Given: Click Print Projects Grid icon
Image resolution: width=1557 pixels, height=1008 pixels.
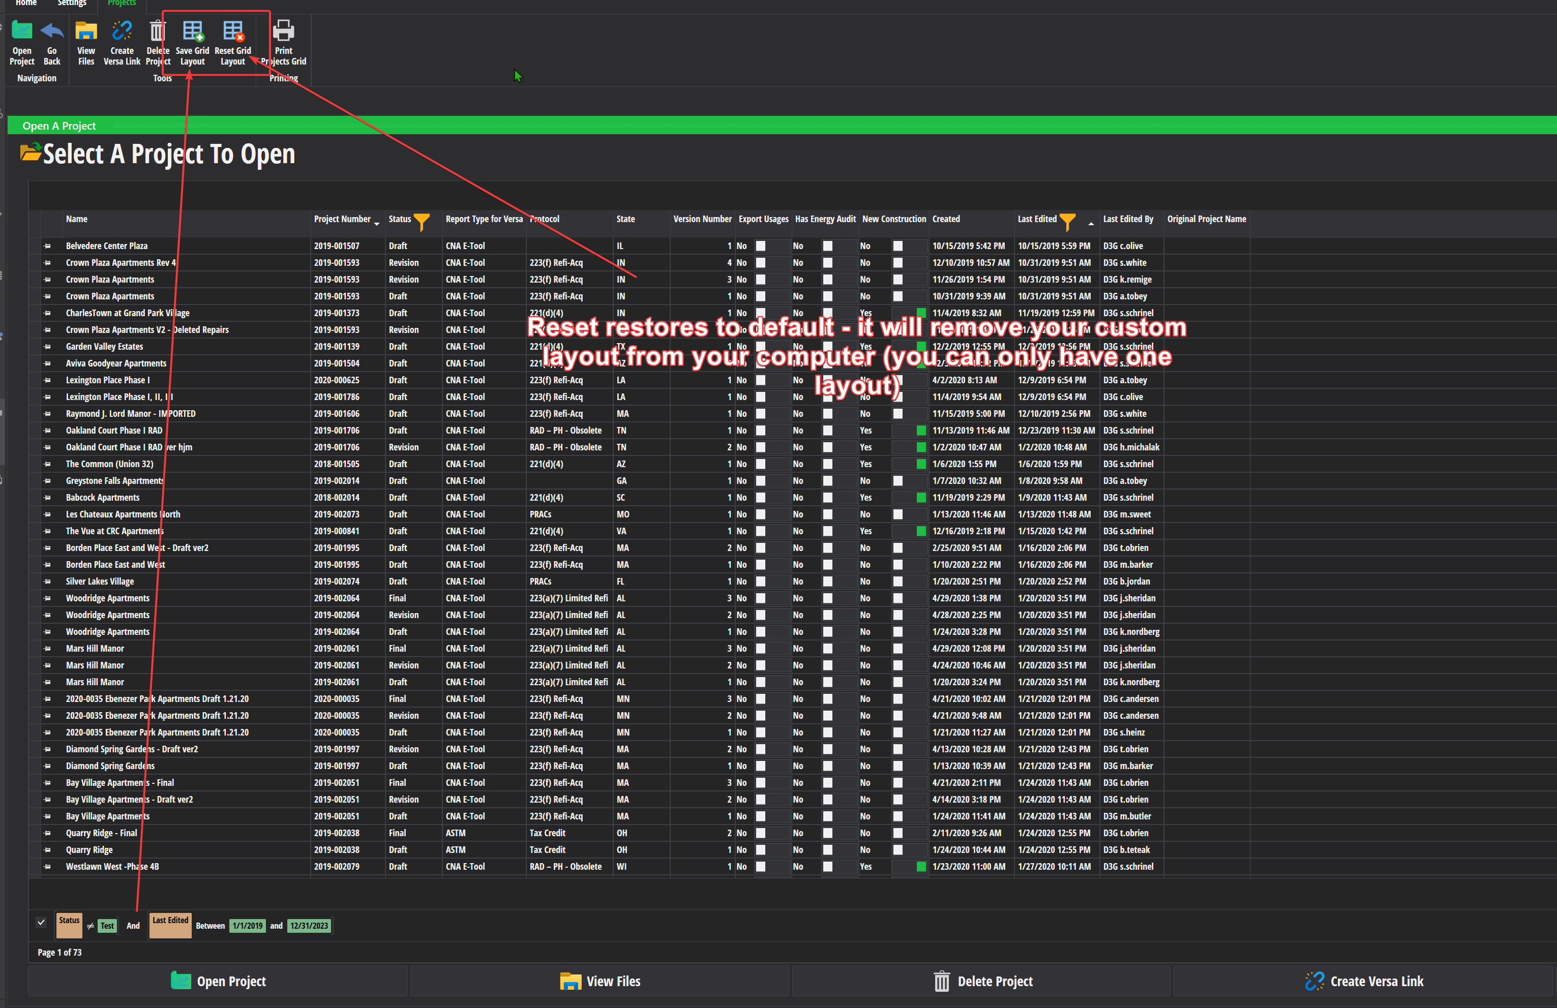Looking at the screenshot, I should 283,32.
